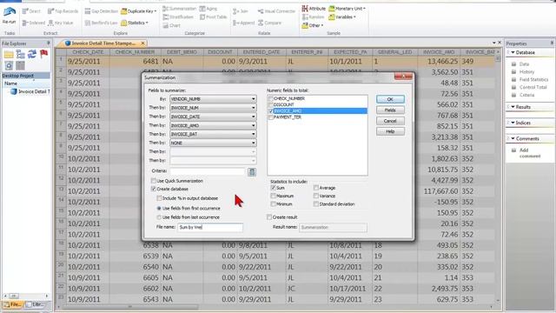Click the Visual Connector tool
The image size is (556, 313).
click(x=276, y=11)
